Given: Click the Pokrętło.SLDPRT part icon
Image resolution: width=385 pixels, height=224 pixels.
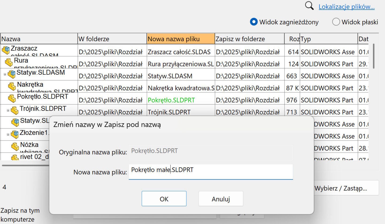Looking at the screenshot, I should tap(12, 98).
